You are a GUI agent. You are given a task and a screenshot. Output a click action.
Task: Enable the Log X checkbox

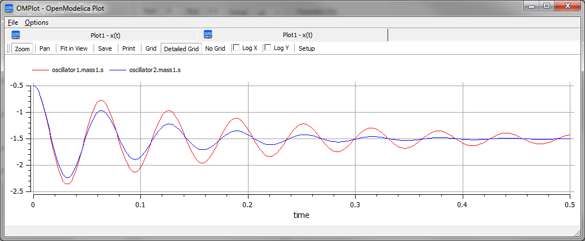click(x=237, y=48)
